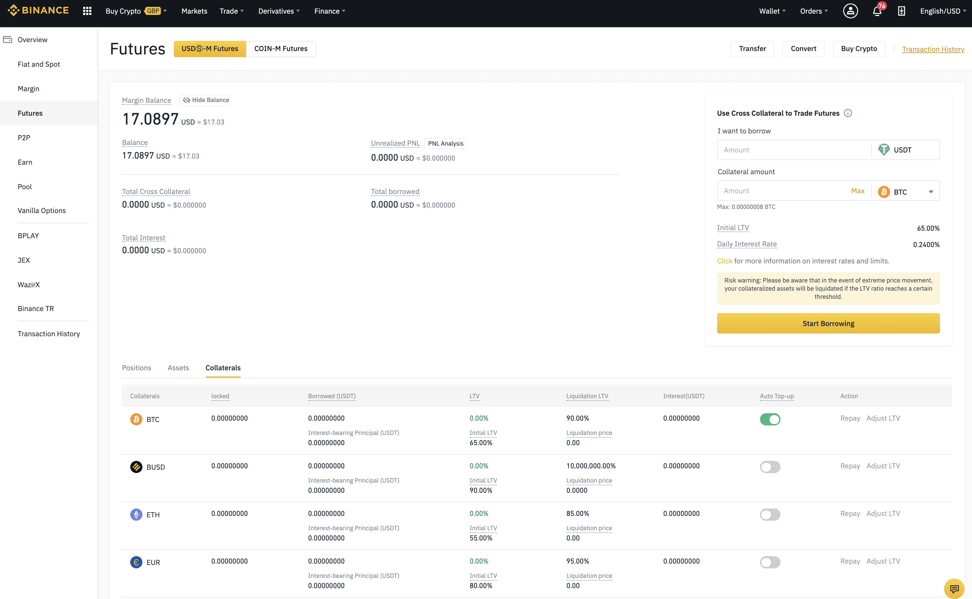Click Repay for EUR row
972x599 pixels.
pos(850,561)
